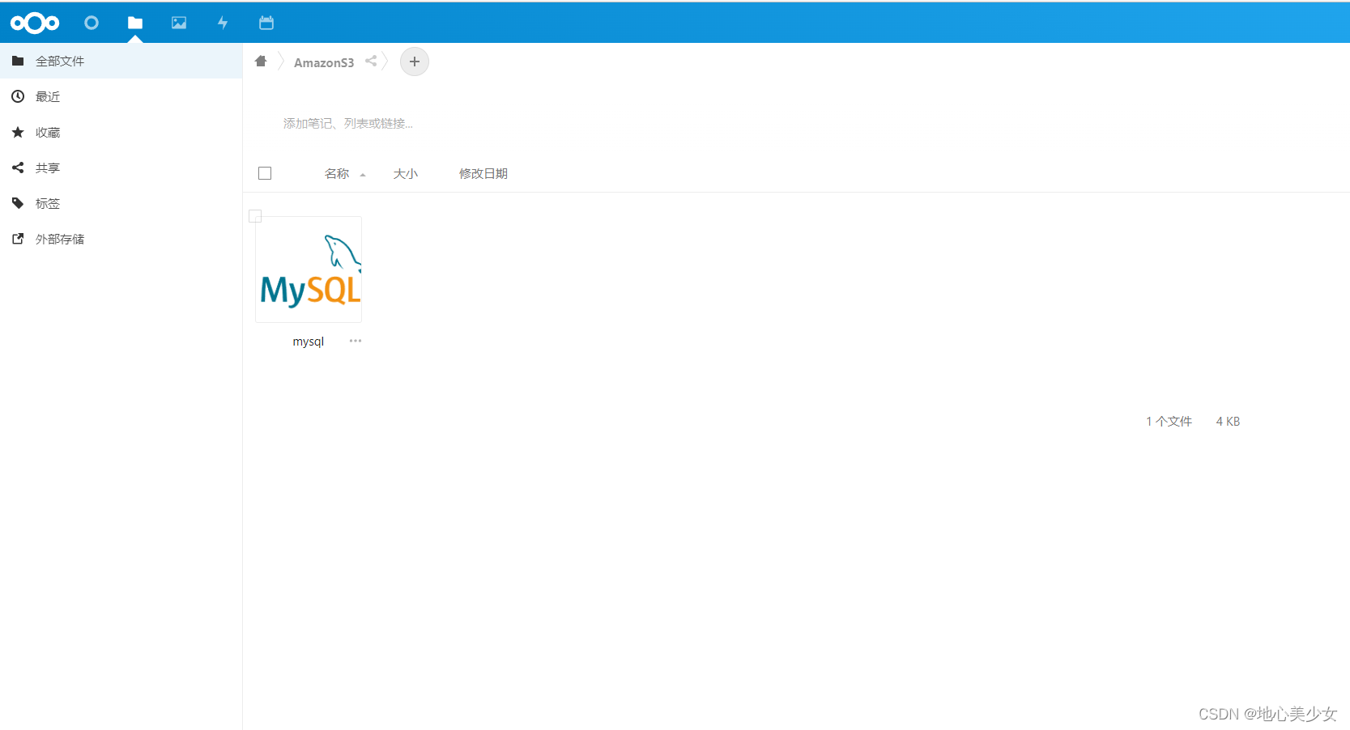This screenshot has width=1350, height=730.
Task: Open Favorites (收藏) in sidebar
Action: [x=121, y=132]
